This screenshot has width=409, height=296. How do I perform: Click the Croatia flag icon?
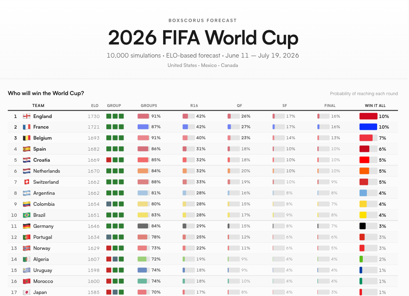coord(27,160)
